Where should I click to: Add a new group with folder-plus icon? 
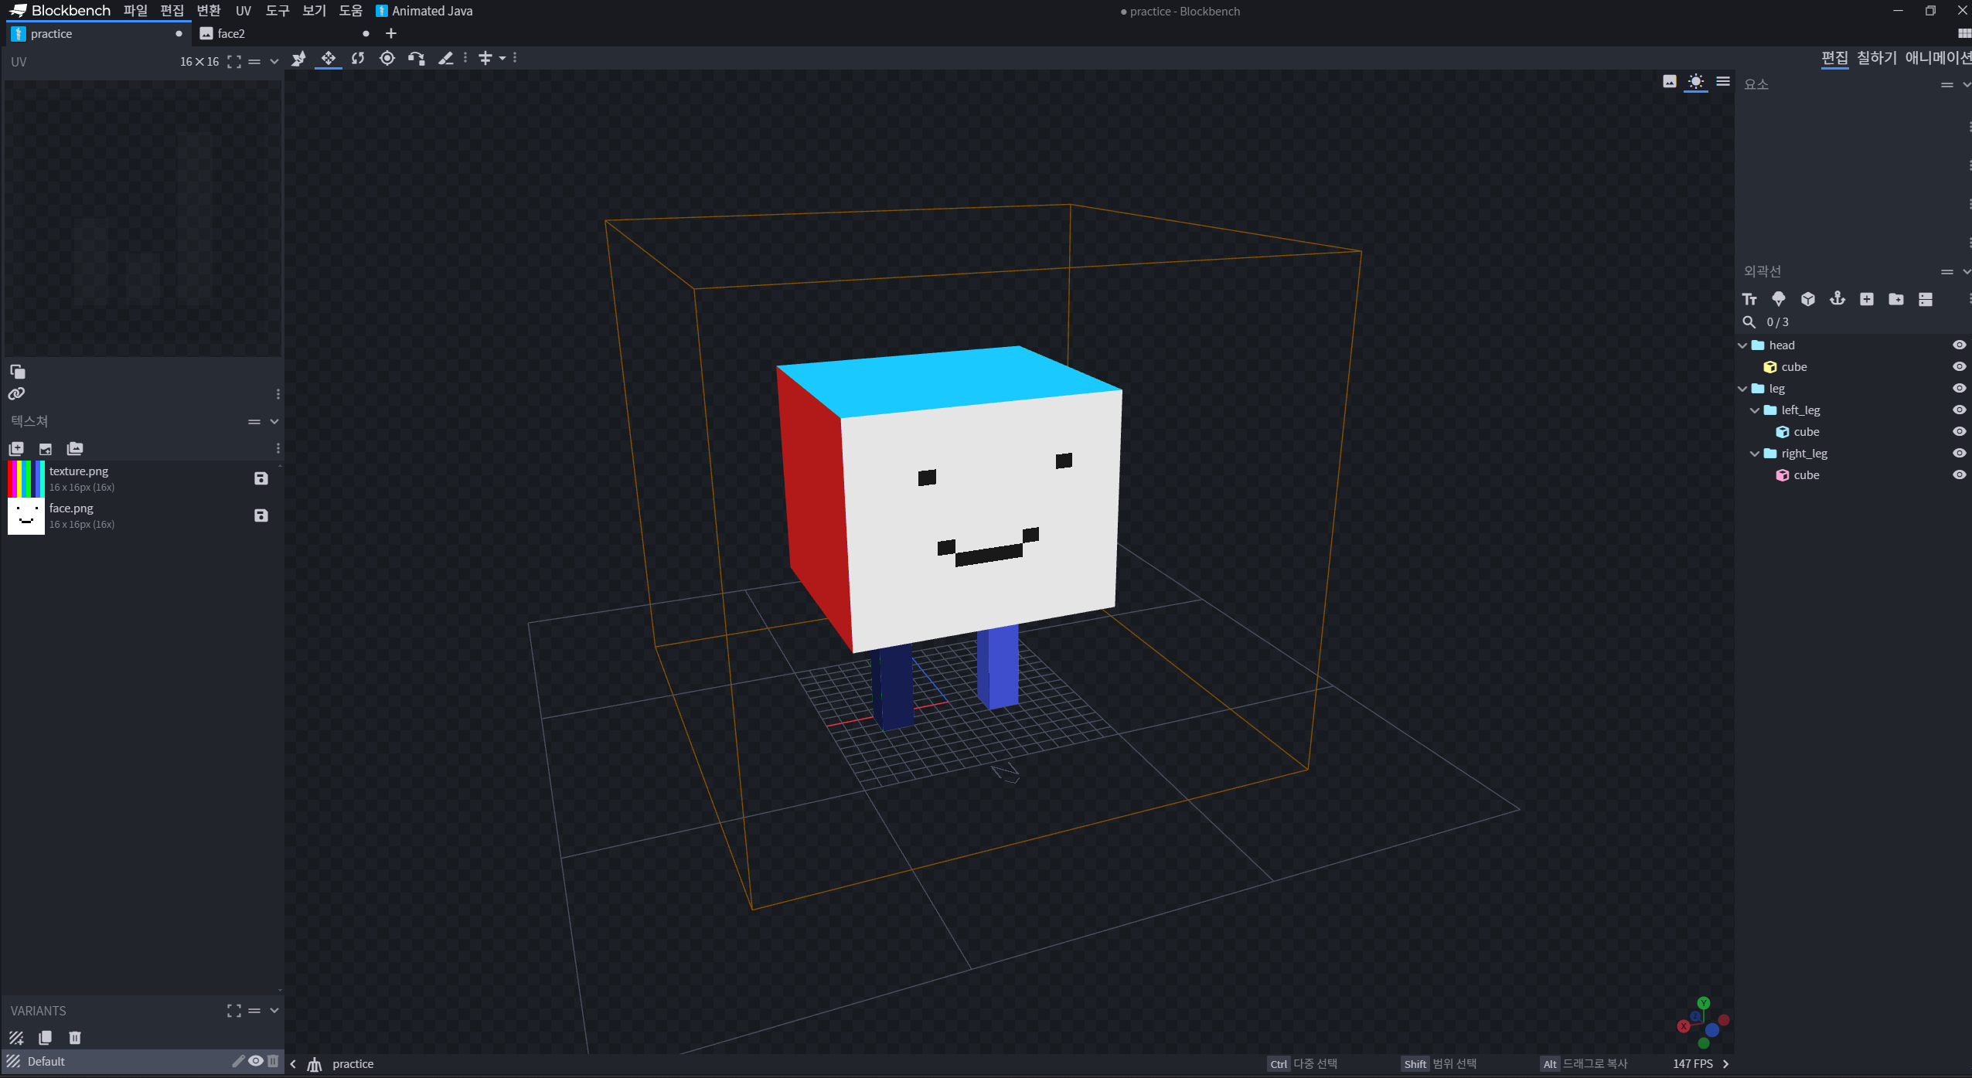click(1896, 299)
